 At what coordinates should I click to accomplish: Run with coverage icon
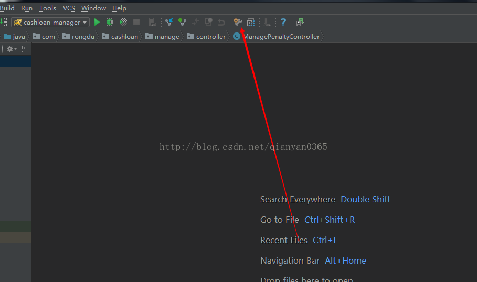(x=123, y=22)
